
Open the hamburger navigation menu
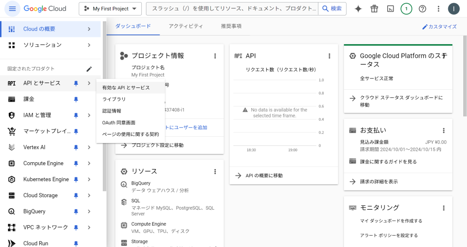click(12, 9)
